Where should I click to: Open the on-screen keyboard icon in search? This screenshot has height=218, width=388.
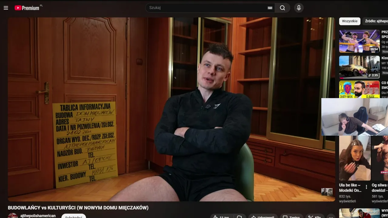click(270, 8)
